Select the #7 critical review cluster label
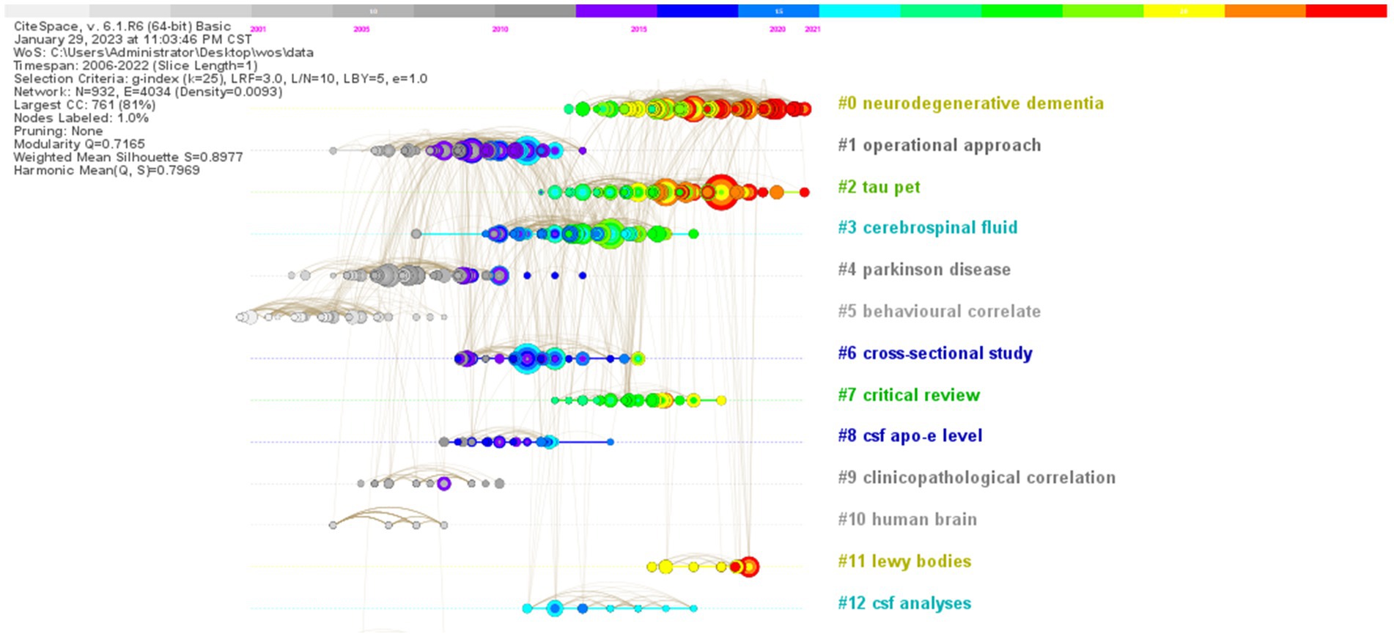This screenshot has width=1394, height=637. point(909,395)
